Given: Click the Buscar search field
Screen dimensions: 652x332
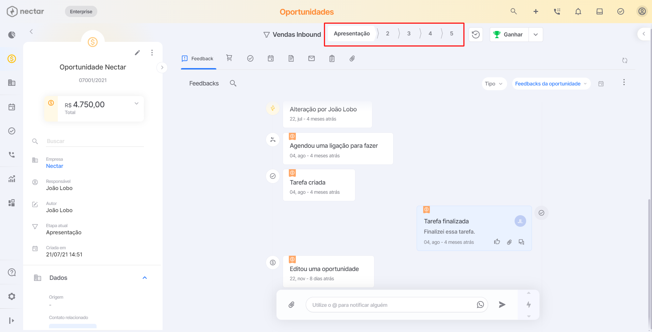Looking at the screenshot, I should 95,141.
